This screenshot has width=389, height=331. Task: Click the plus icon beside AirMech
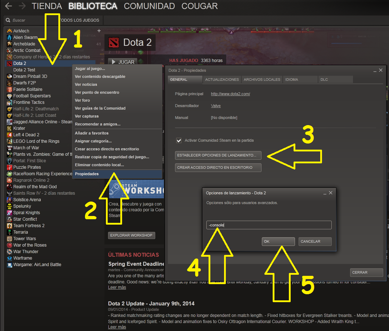[99, 31]
